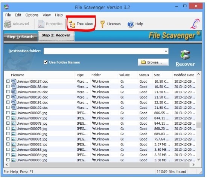Image resolution: width=207 pixels, height=178 pixels.
Task: Click the Recover link label
Action: [185, 64]
